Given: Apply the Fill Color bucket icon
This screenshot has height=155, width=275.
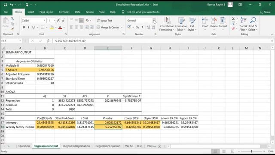Looking at the screenshot, I should (x=52, y=27).
